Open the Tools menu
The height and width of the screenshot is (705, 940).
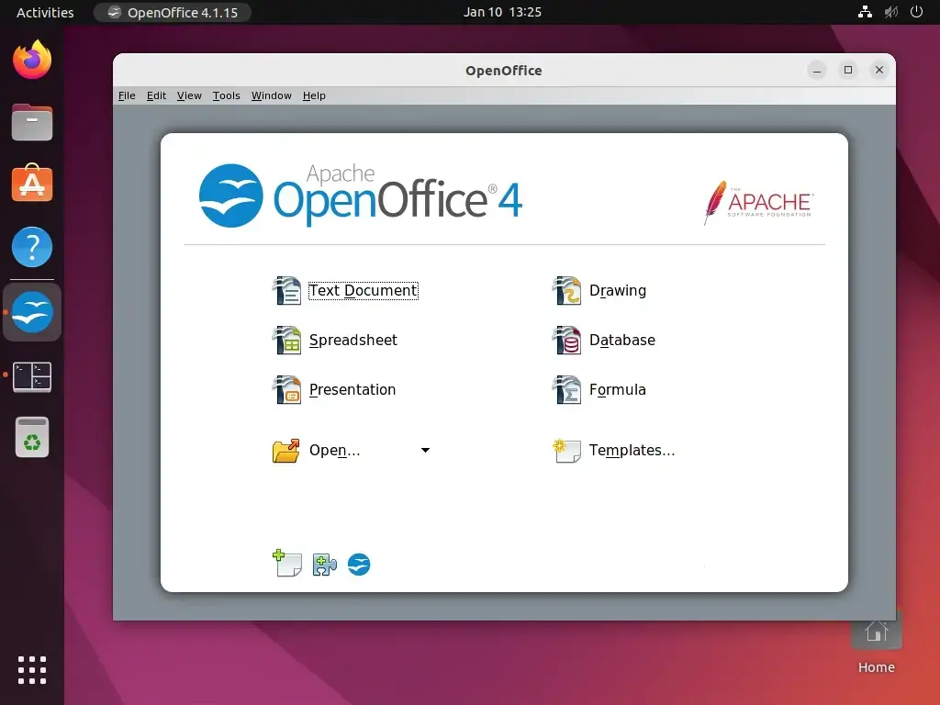pyautogui.click(x=226, y=95)
